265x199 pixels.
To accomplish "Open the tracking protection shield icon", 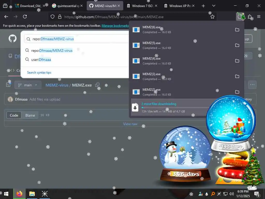I will pyautogui.click(x=53, y=17).
